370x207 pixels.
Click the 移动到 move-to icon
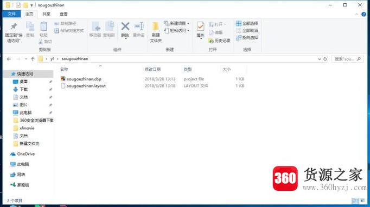(95, 26)
